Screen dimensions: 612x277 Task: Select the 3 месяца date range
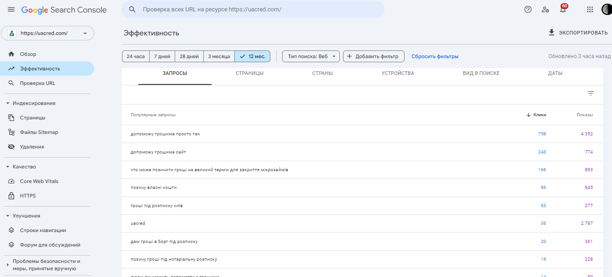point(219,56)
